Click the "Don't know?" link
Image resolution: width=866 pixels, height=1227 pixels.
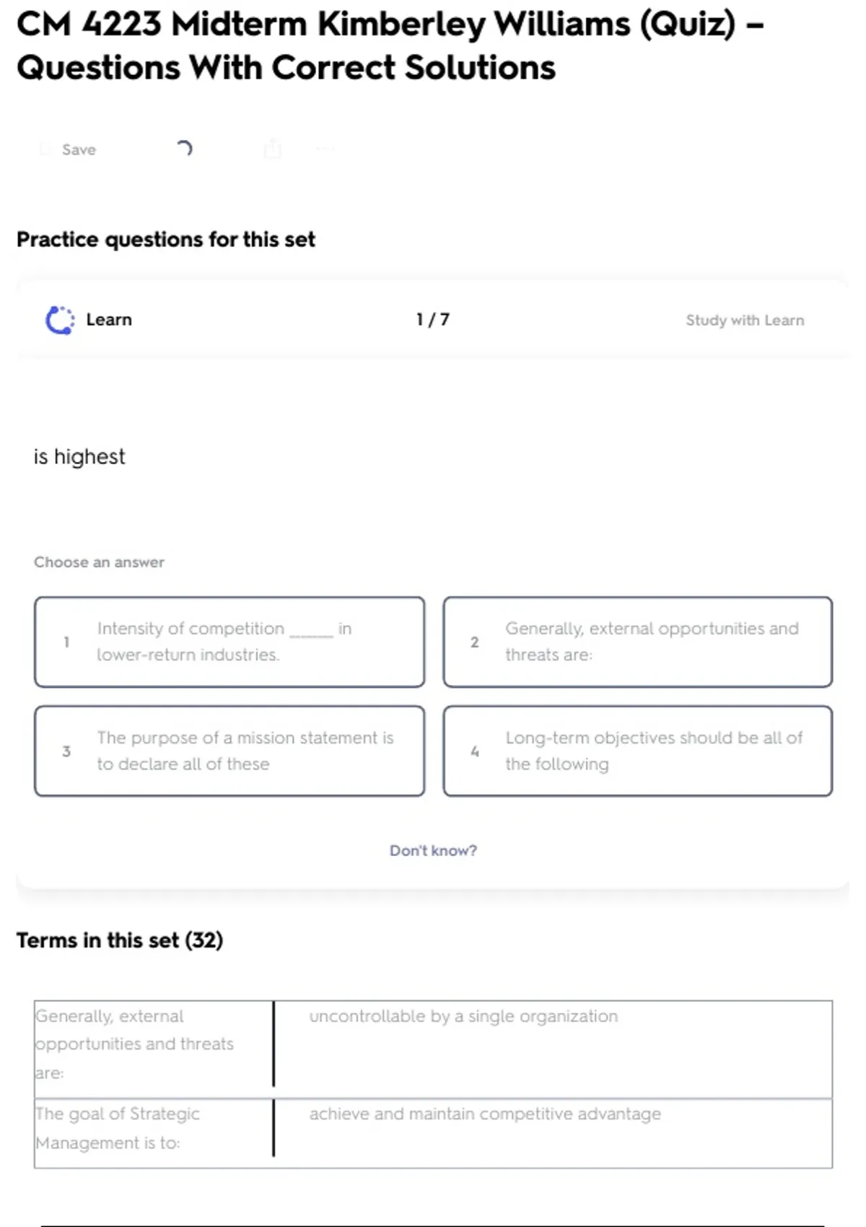433,850
